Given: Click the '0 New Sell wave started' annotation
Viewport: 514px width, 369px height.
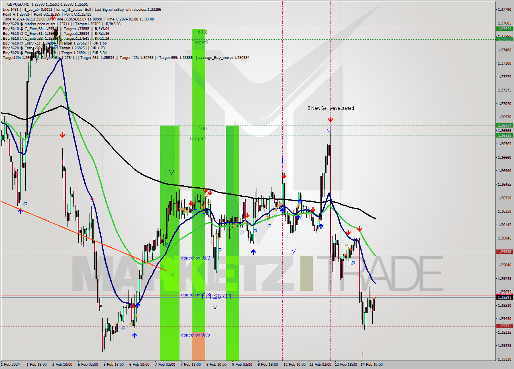Looking at the screenshot, I should [331, 108].
